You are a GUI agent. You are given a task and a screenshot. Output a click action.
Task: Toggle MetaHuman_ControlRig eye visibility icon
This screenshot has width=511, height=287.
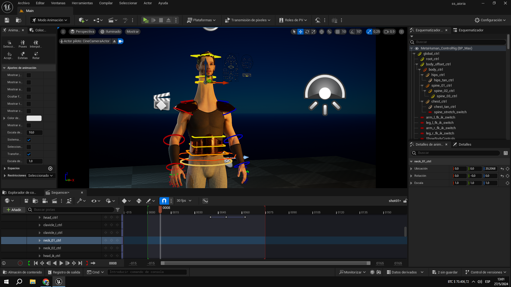(417, 48)
